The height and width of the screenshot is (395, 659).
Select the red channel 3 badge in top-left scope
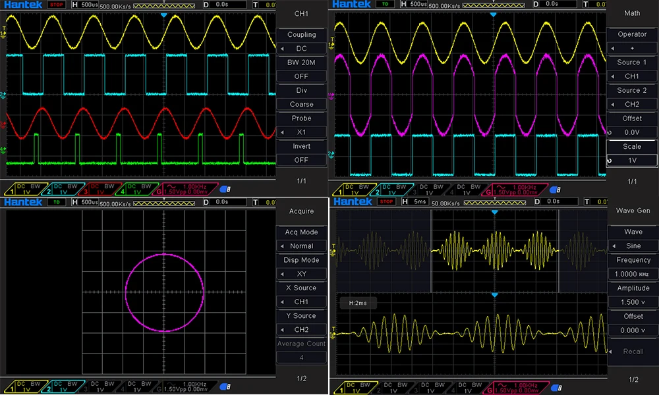(100, 190)
